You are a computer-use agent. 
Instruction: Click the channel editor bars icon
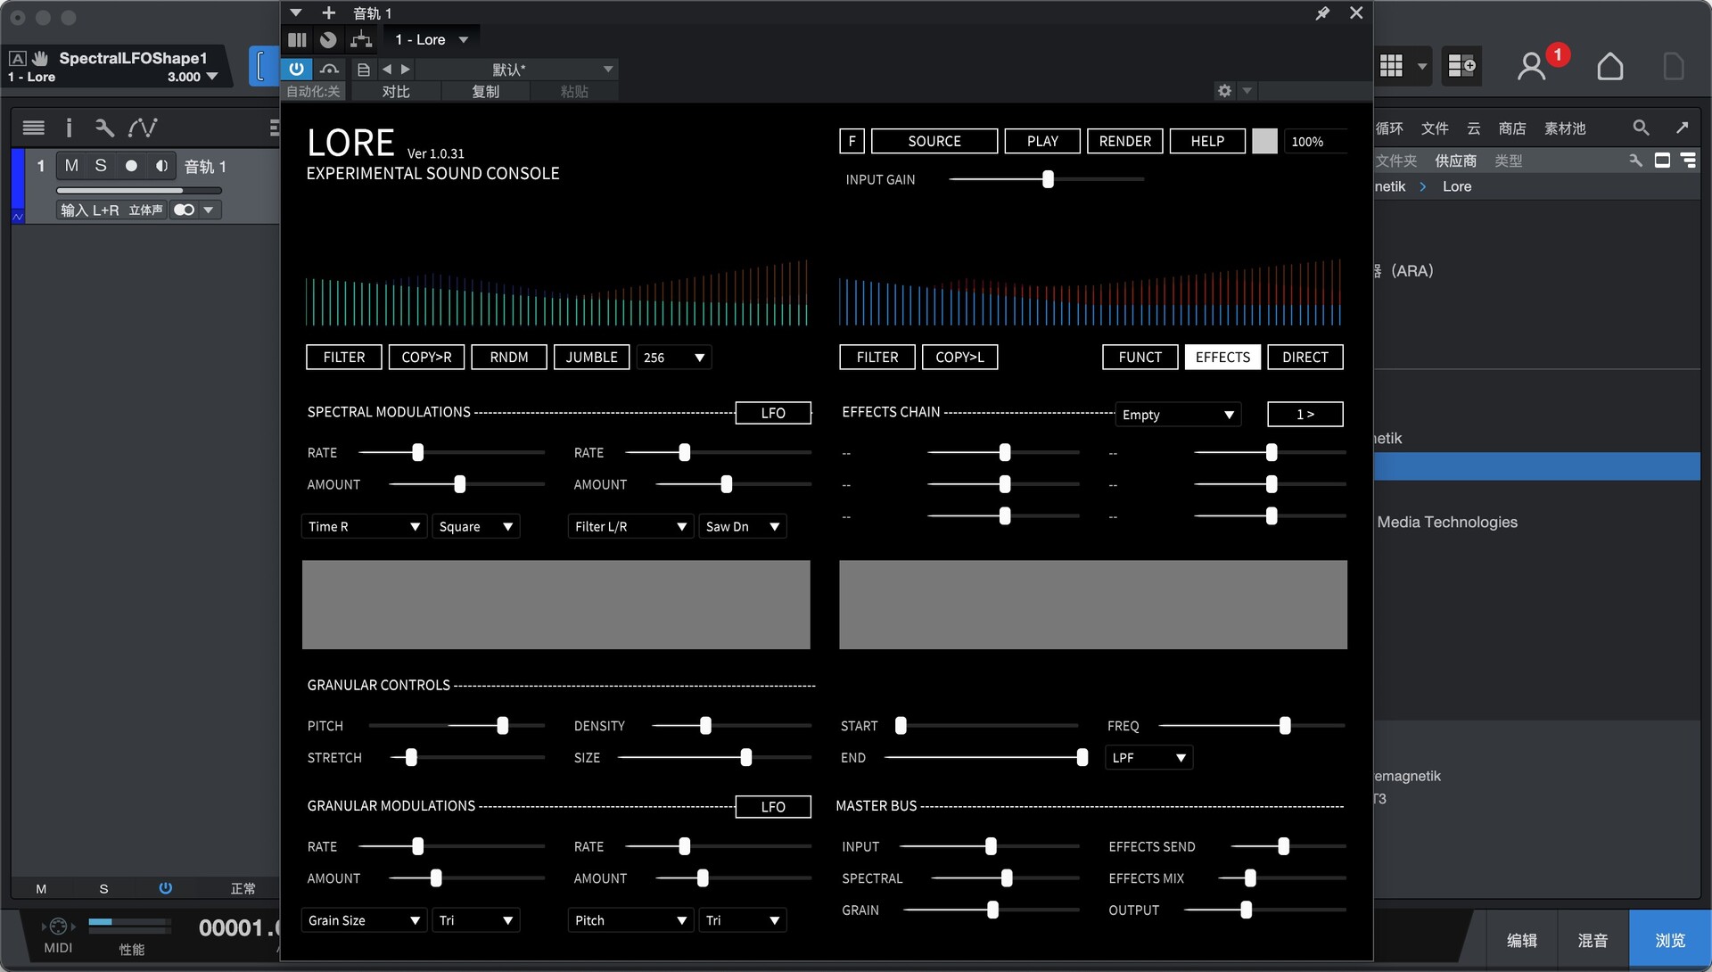[x=297, y=39]
